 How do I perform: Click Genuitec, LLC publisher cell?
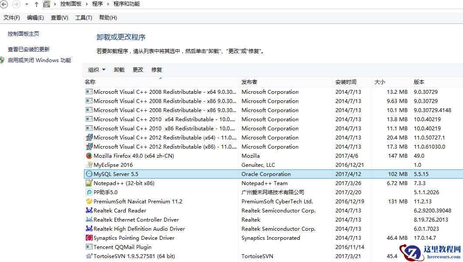pyautogui.click(x=258, y=165)
